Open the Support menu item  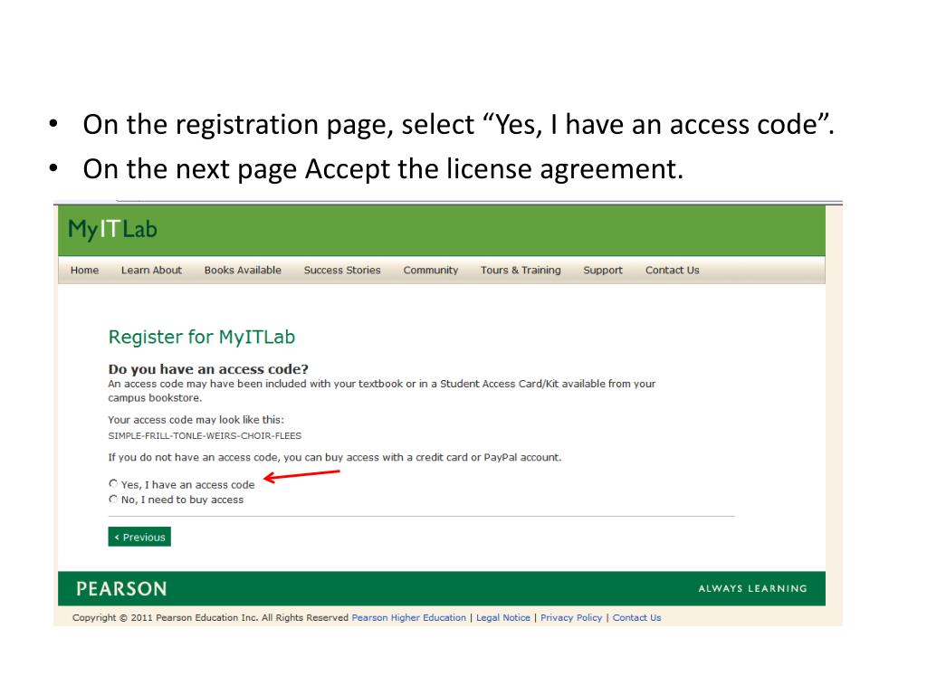pos(602,270)
